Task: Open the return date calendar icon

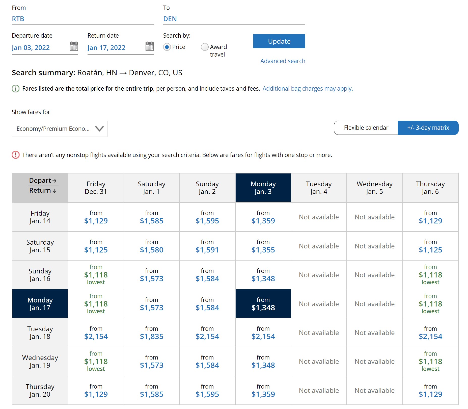Action: click(149, 46)
